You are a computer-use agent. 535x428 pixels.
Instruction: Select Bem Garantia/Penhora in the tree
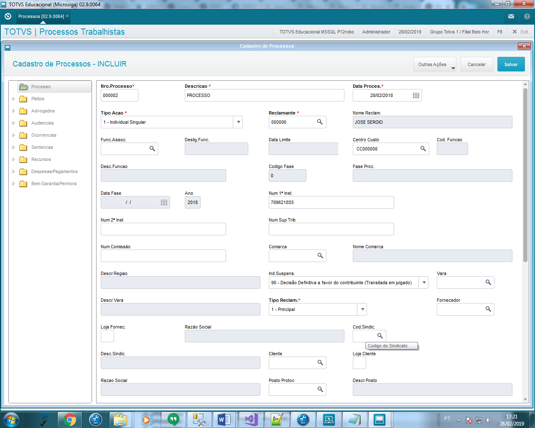tap(54, 183)
